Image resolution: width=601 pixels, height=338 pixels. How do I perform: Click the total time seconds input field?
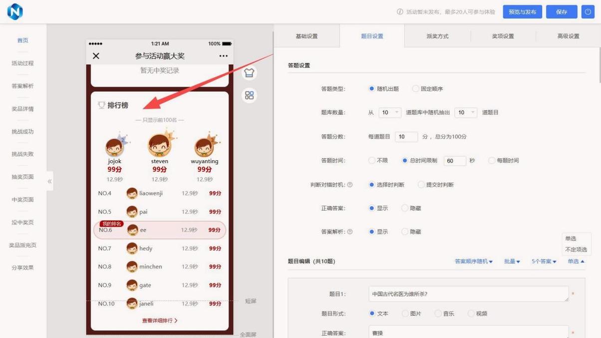pyautogui.click(x=455, y=161)
